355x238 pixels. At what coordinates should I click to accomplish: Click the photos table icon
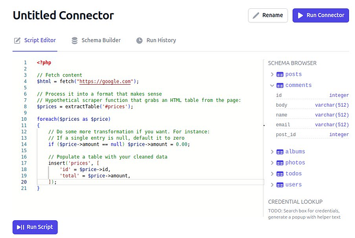280,163
